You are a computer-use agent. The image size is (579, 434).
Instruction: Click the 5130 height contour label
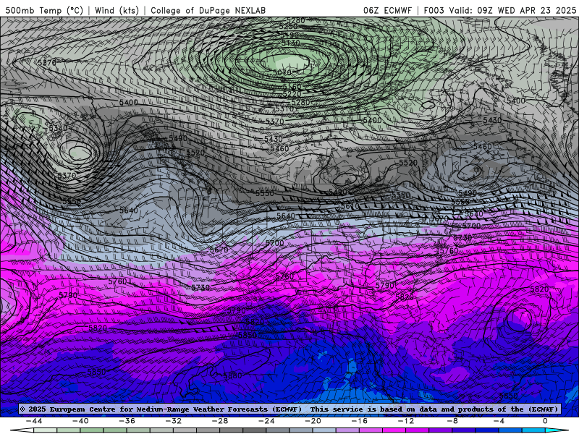(x=290, y=43)
